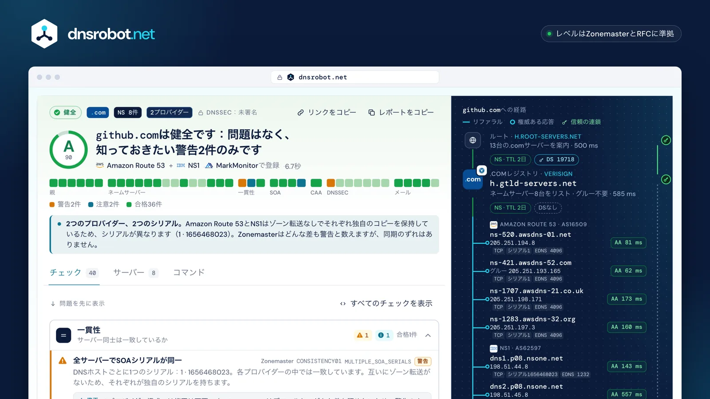Viewport: 710px width, 399px height.
Task: Expand すべてのチェックを表示
Action: pyautogui.click(x=386, y=304)
